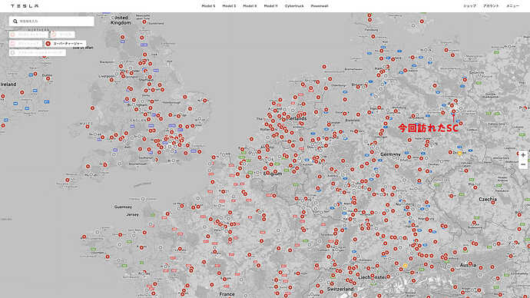
Task: Click the Germany map label
Action: [x=390, y=154]
